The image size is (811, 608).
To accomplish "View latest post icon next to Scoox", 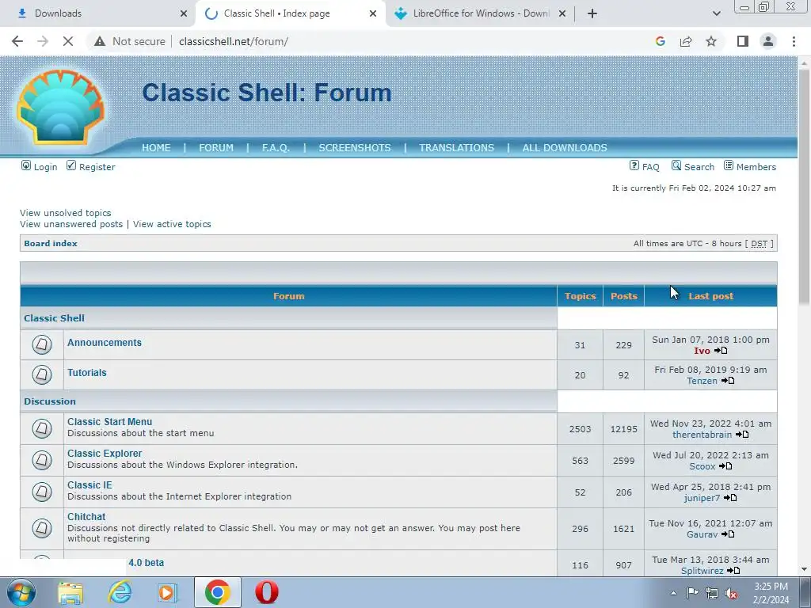I will (x=725, y=465).
